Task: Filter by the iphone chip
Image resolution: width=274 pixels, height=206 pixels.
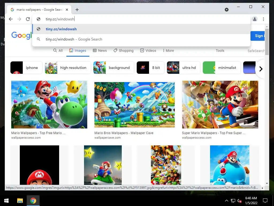Action: 26,68
